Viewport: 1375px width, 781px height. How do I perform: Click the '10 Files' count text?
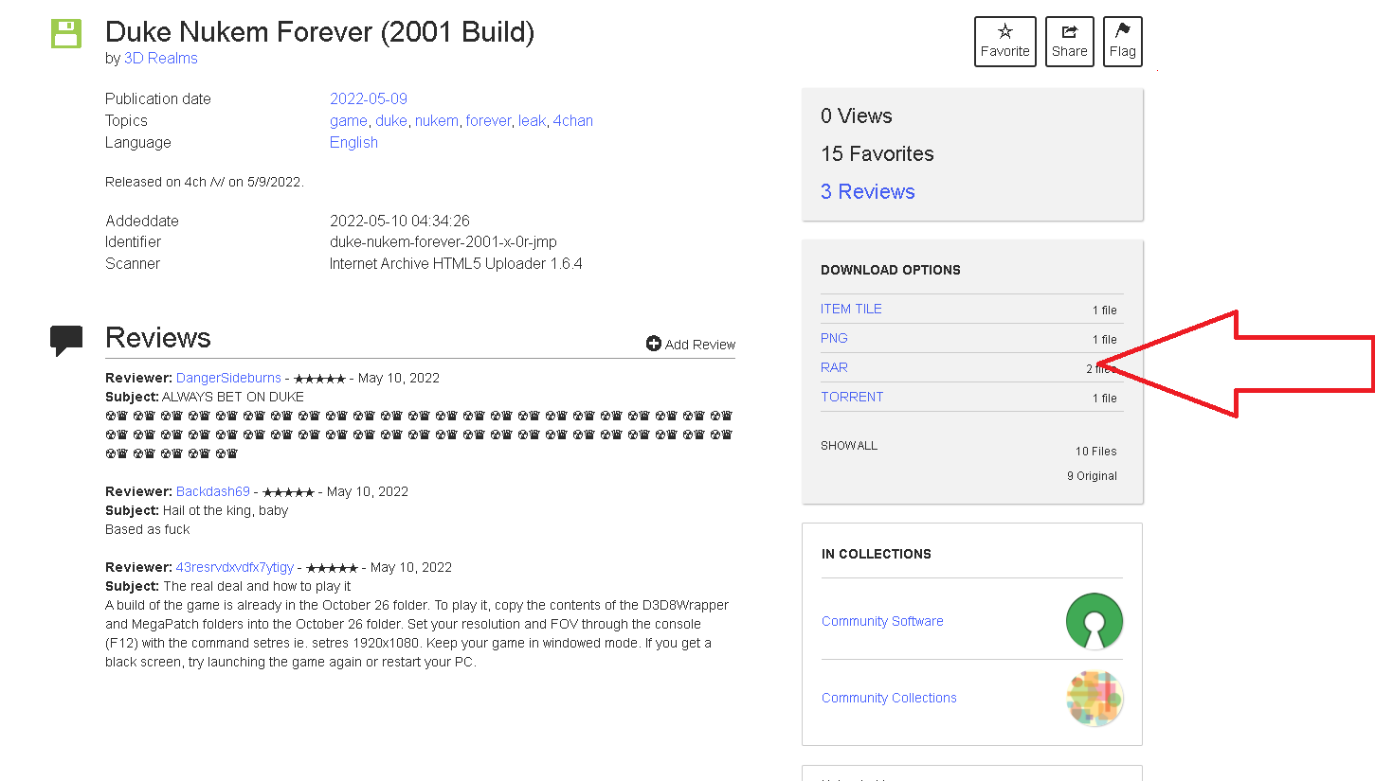pos(1096,452)
